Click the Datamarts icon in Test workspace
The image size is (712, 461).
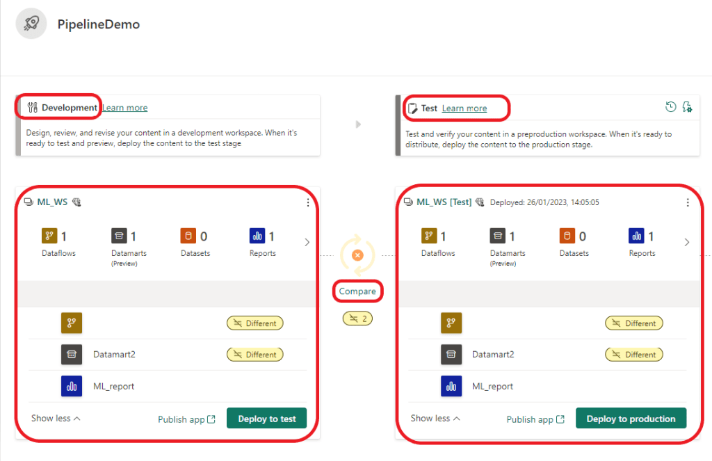point(498,236)
